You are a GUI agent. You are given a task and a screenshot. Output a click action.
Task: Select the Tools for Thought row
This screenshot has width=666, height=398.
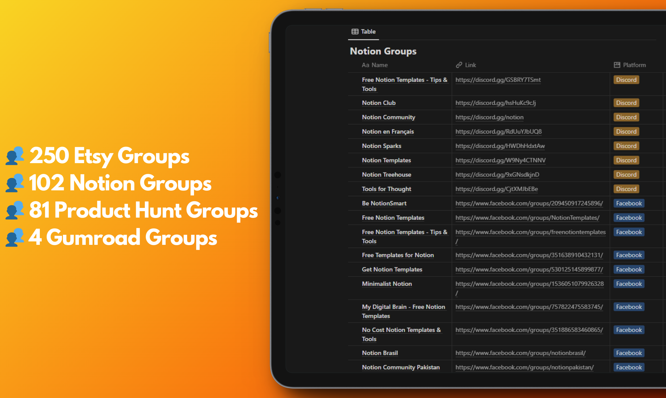(386, 189)
